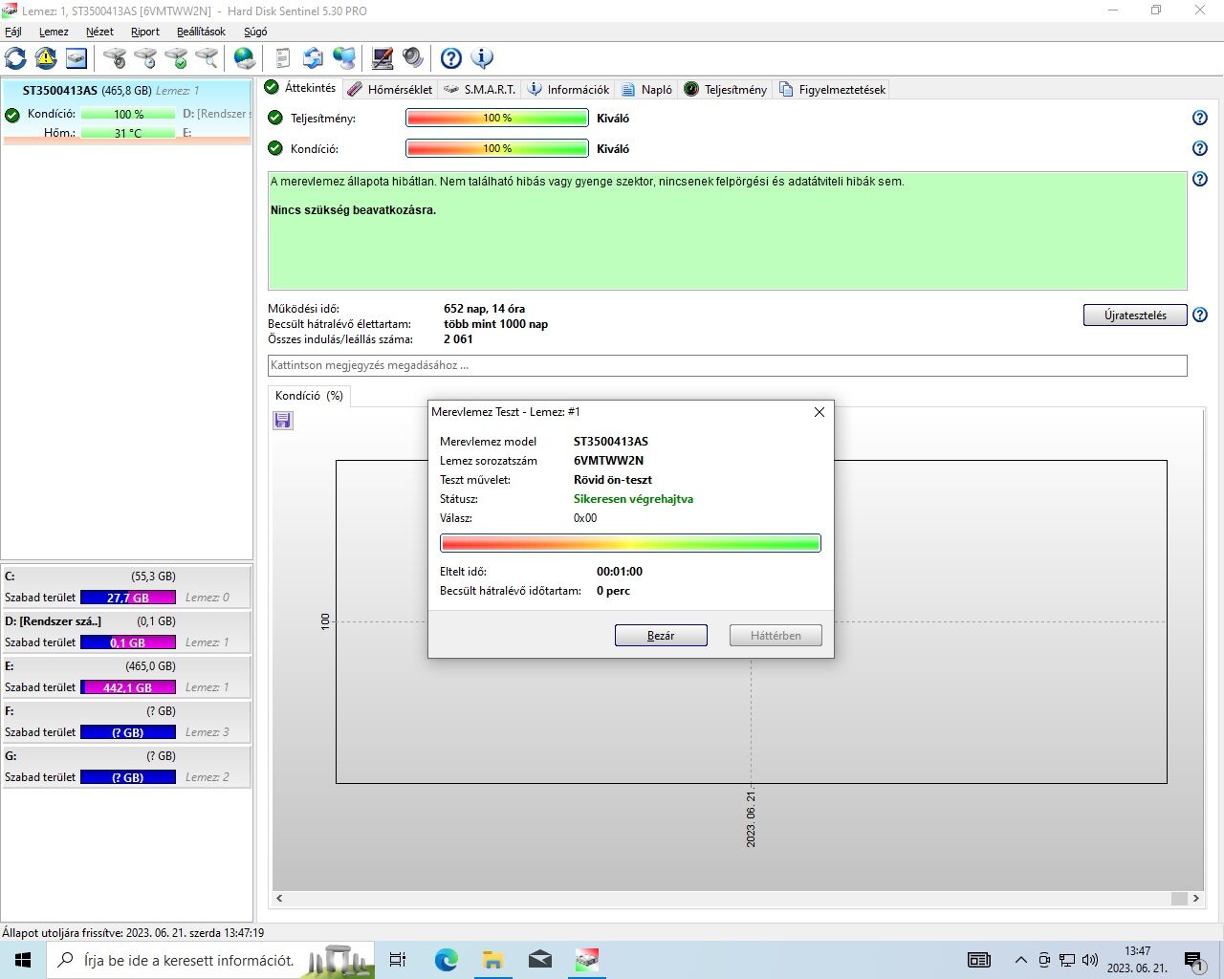Open the Lemez menu
The image size is (1224, 979).
tap(54, 32)
